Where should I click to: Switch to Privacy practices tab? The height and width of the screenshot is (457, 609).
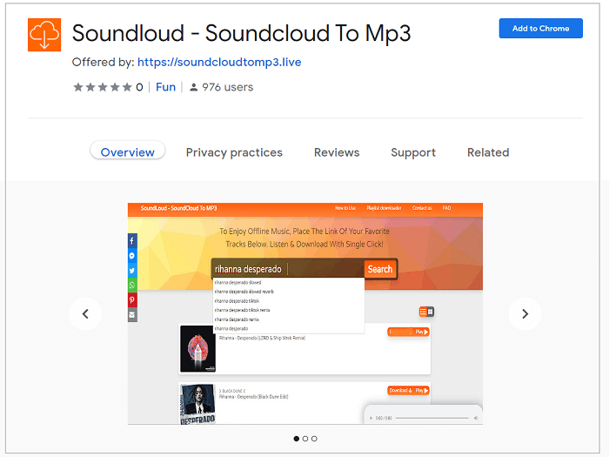[x=234, y=152]
